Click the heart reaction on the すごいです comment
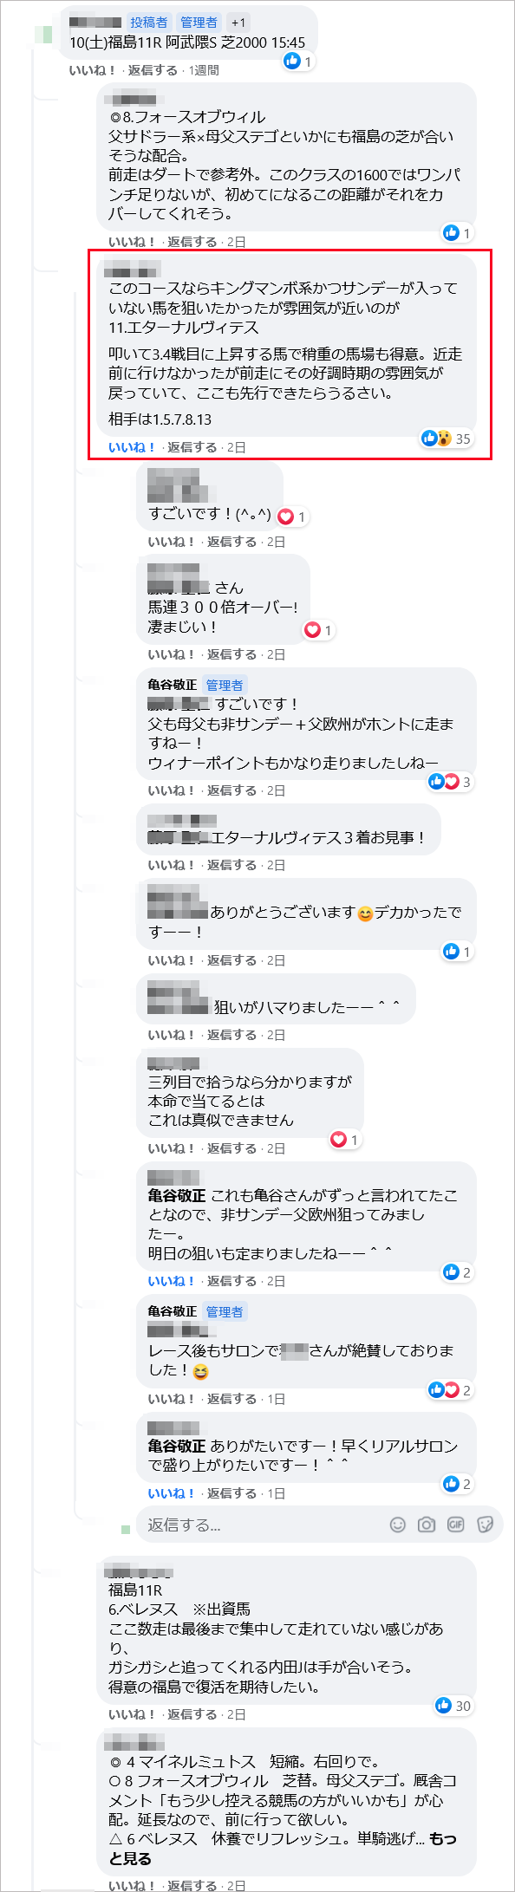Viewport: 515px width, 1892px height. [286, 514]
